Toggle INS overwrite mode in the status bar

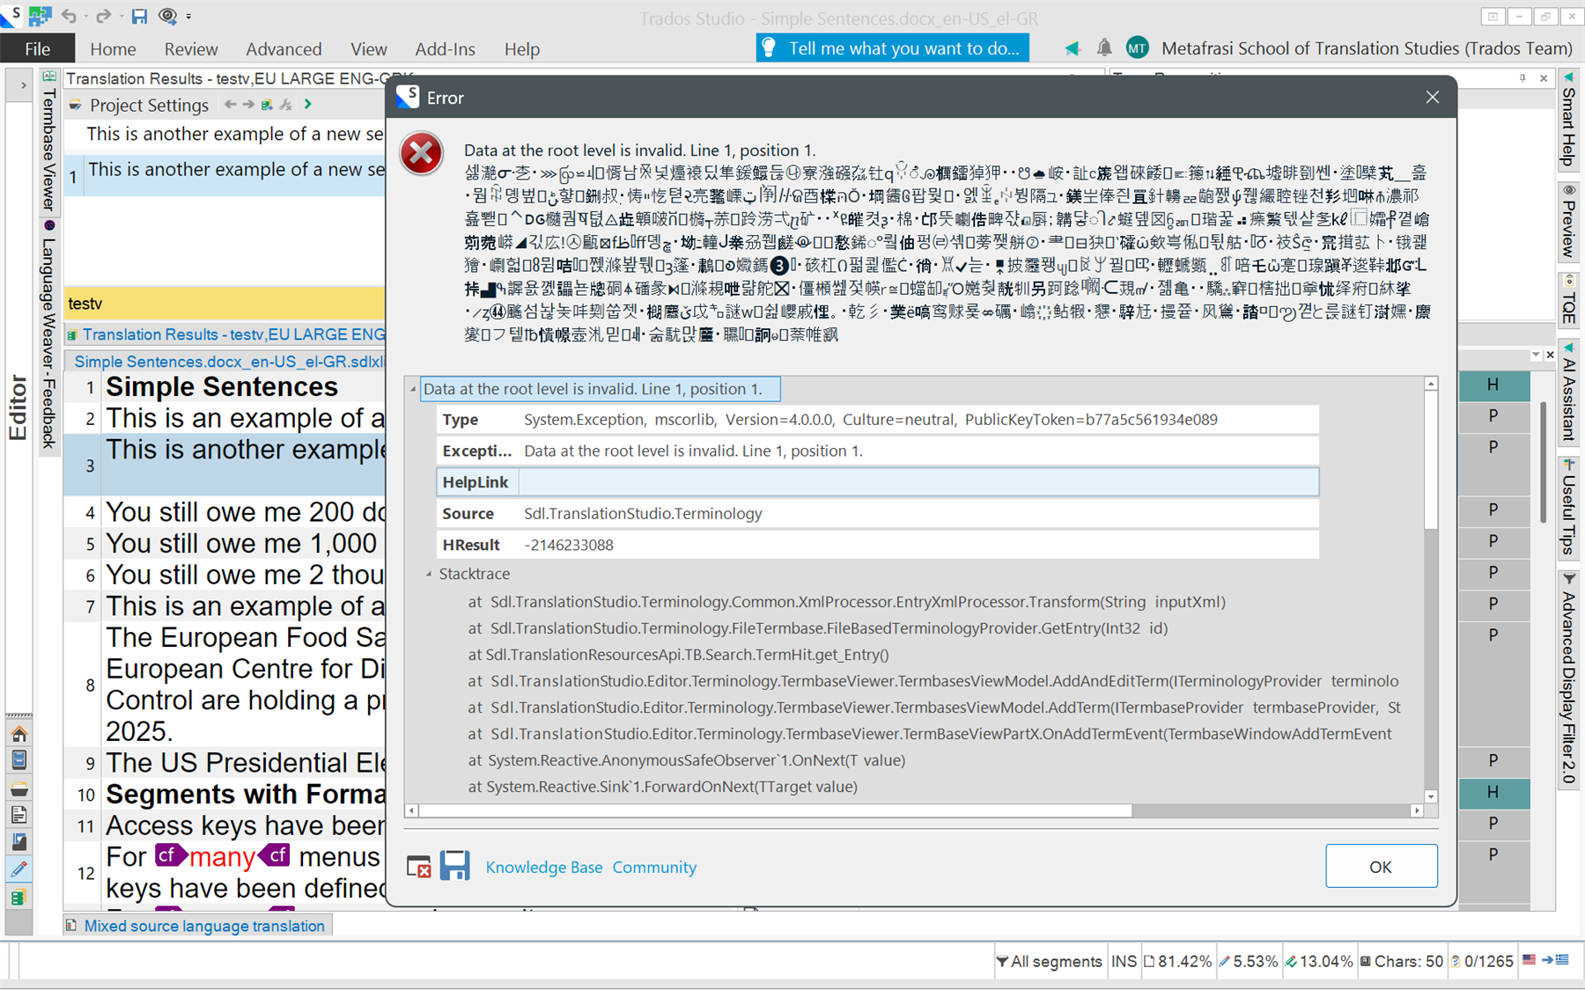[1124, 961]
